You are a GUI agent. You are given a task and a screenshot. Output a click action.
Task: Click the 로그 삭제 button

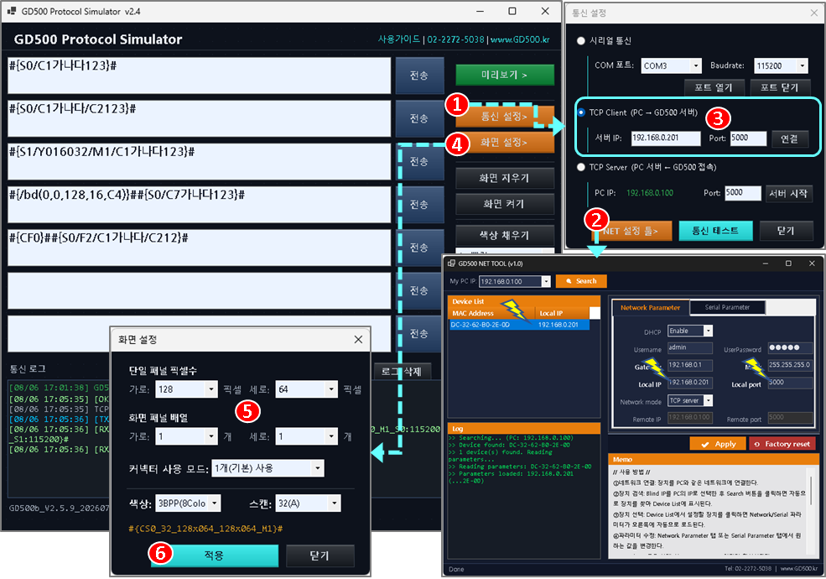point(402,371)
